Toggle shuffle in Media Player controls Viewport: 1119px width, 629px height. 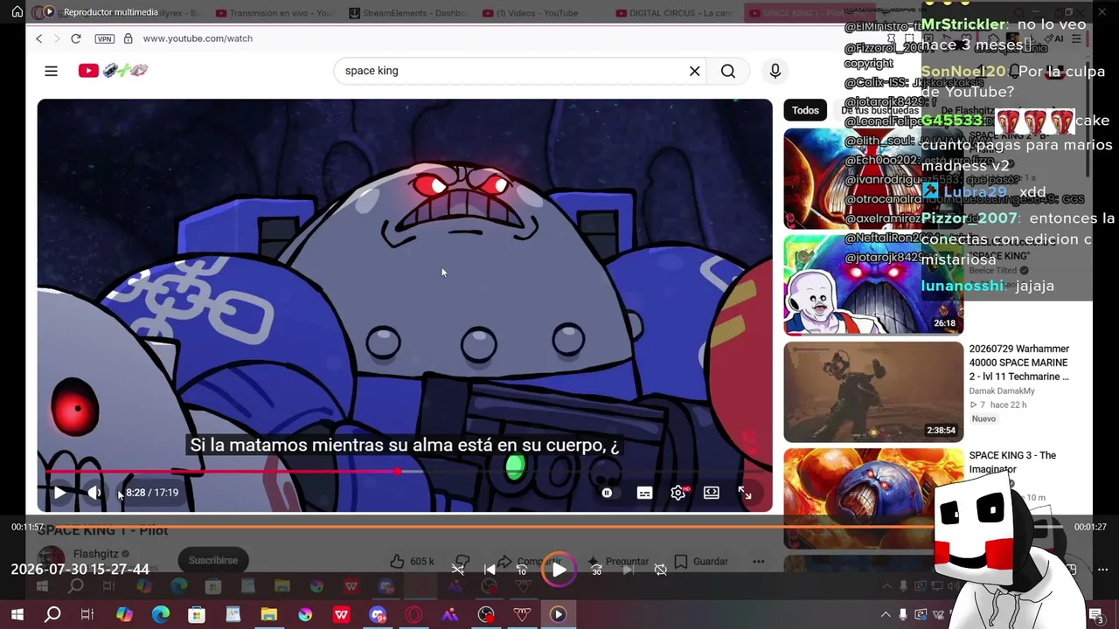pyautogui.click(x=457, y=570)
